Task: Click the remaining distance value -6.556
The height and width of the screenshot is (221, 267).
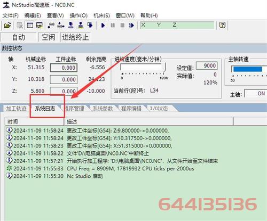Action: click(97, 68)
